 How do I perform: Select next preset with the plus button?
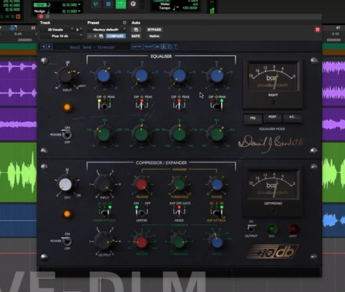pos(95,36)
